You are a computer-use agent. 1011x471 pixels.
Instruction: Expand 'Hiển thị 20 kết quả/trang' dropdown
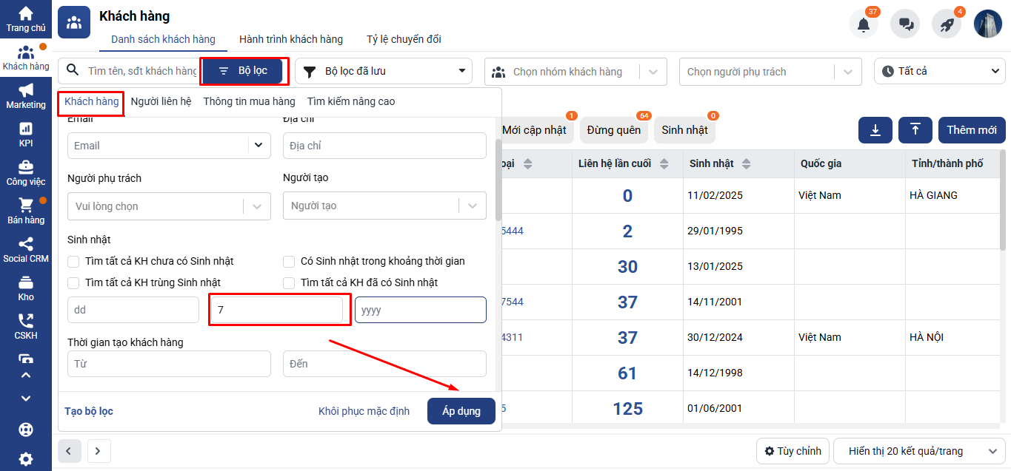tap(918, 451)
